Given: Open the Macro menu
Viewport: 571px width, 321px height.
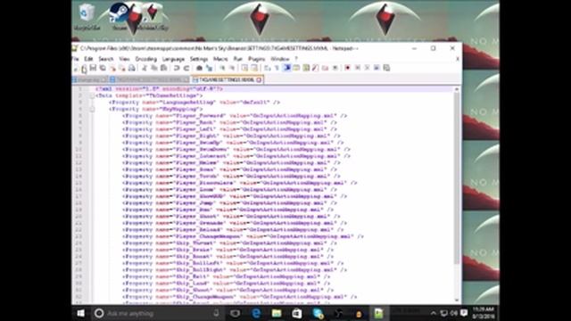Looking at the screenshot, I should (x=220, y=59).
